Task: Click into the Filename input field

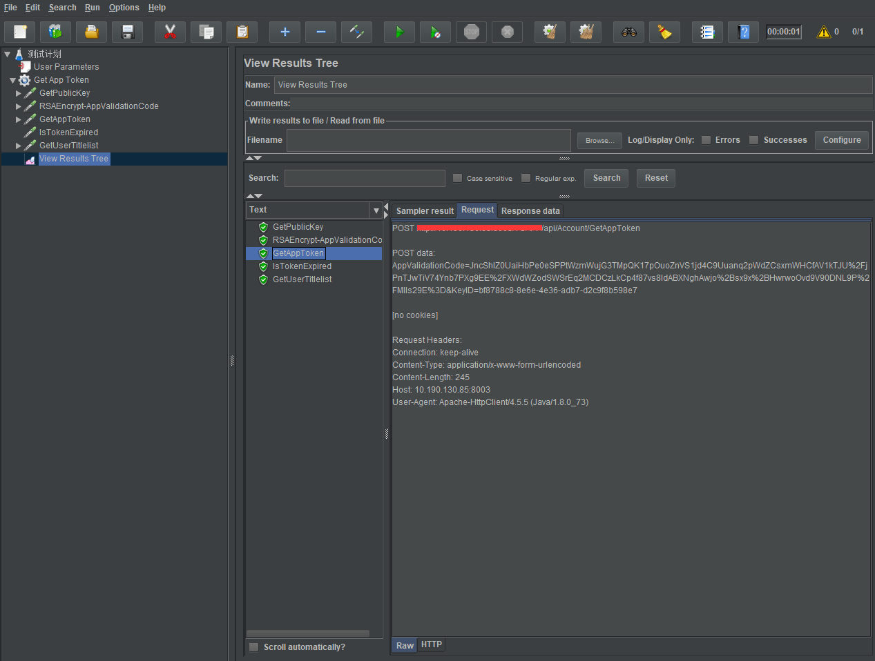Action: pyautogui.click(x=428, y=140)
